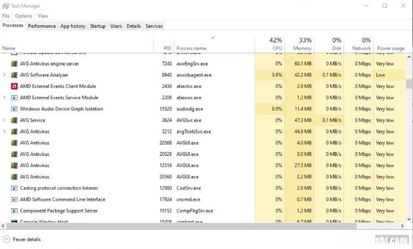413x249 pixels.
Task: Click the AVG icon for PID 20528
Action: [x=14, y=154]
